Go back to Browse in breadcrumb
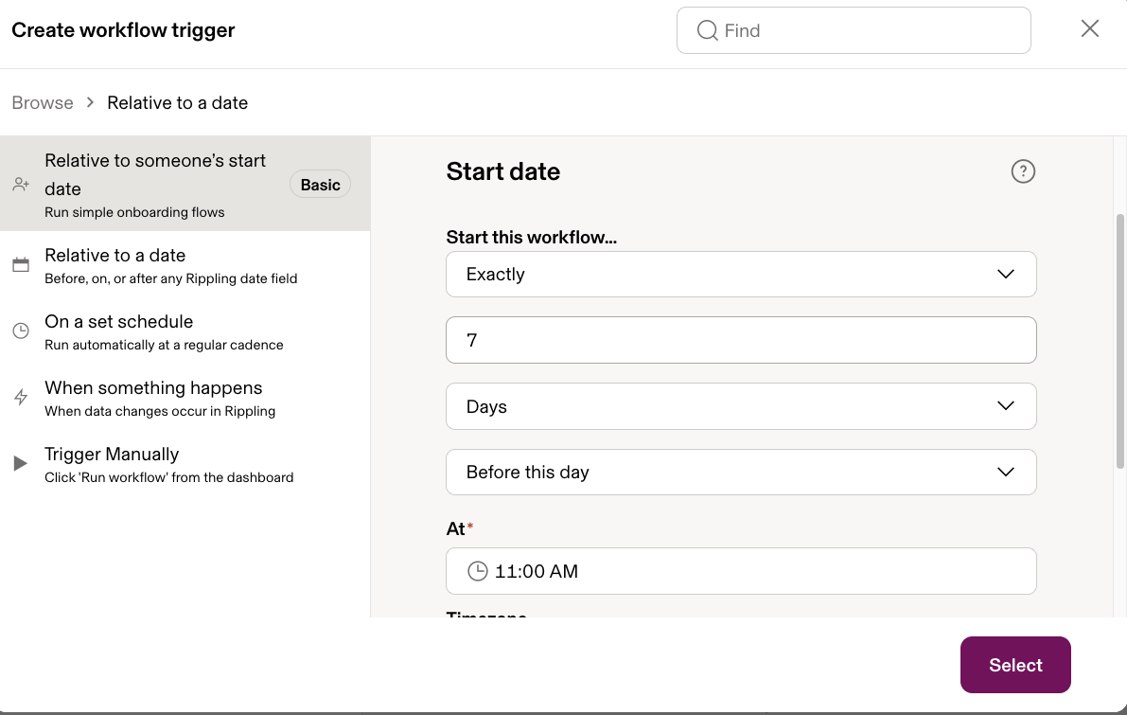The image size is (1127, 715). pos(43,103)
